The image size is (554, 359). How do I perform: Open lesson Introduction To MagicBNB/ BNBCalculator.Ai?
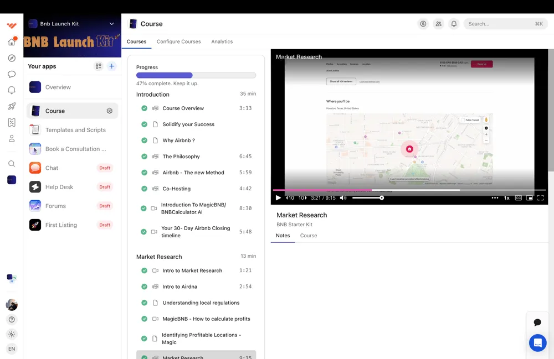click(x=196, y=209)
